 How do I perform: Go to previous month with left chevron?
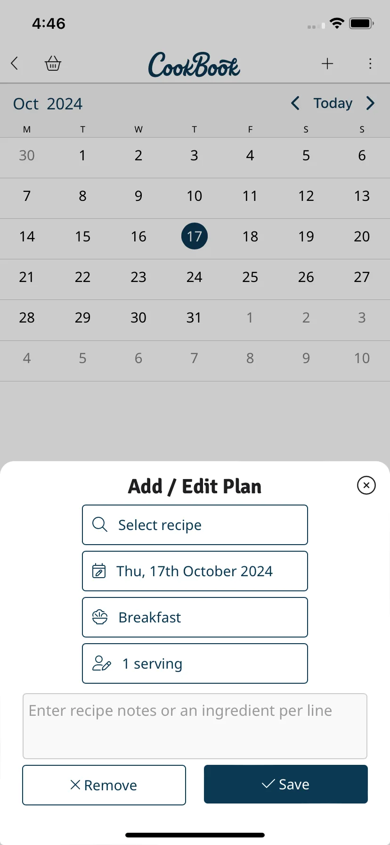coord(295,103)
